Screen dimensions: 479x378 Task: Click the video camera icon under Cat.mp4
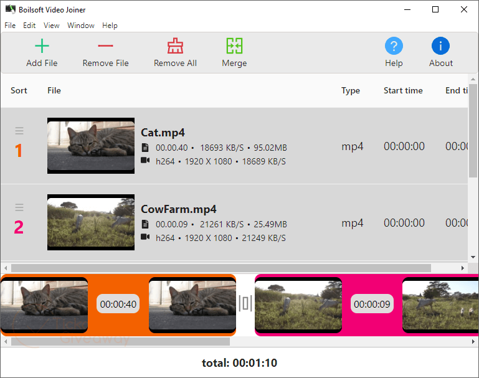click(x=145, y=160)
